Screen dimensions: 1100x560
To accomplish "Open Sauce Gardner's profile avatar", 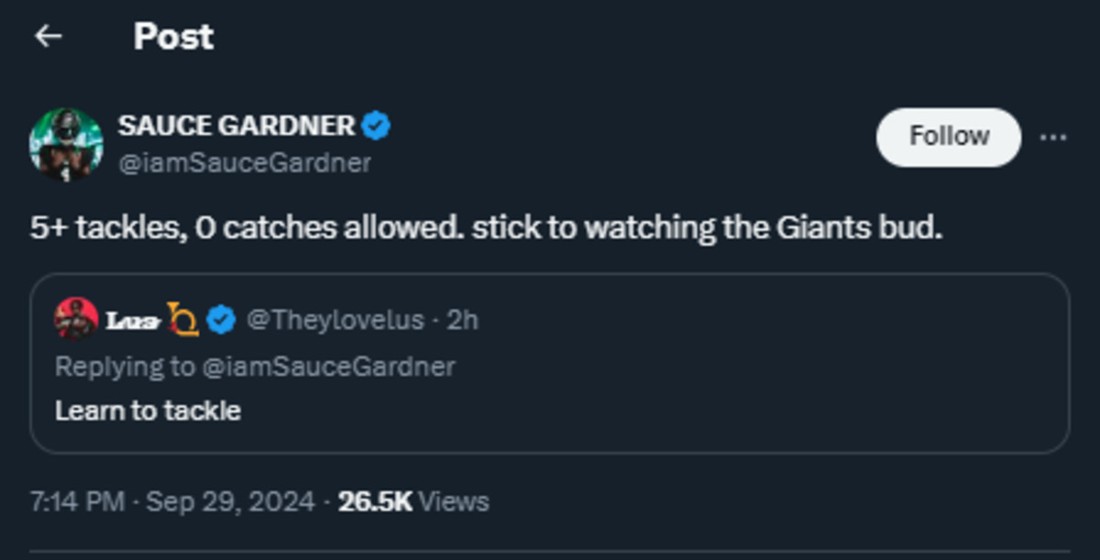I will click(x=66, y=144).
